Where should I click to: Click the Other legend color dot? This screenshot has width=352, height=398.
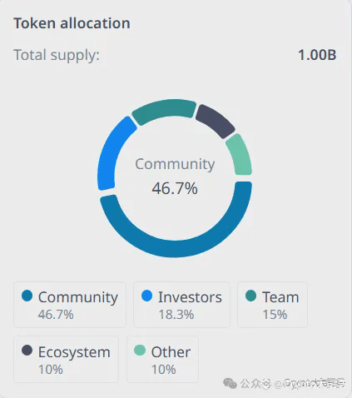140,351
